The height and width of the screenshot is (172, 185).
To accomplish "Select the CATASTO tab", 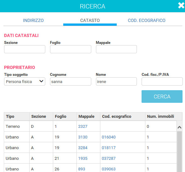I will [90, 20].
